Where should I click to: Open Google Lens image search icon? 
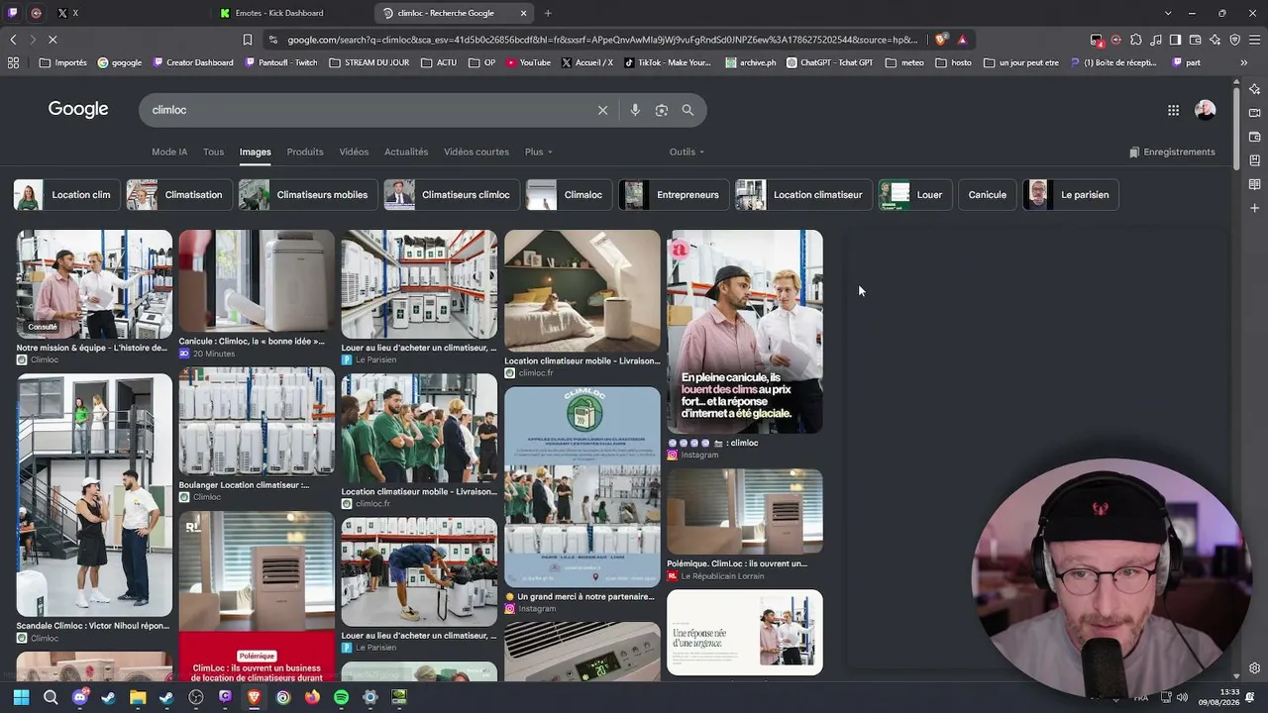662,110
